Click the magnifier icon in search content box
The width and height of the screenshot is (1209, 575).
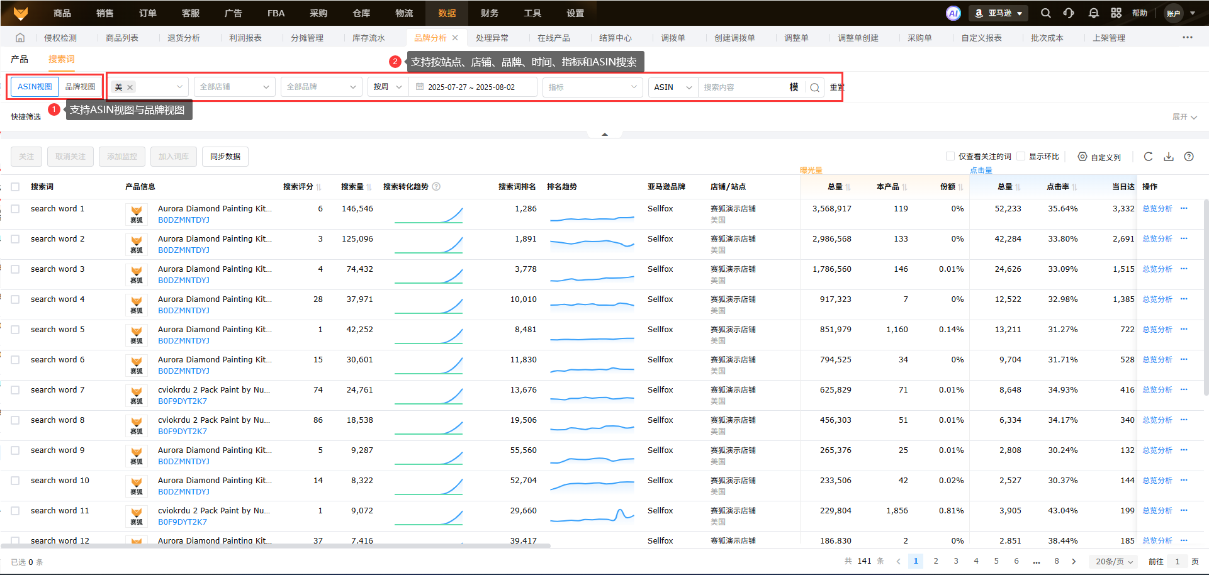pos(814,87)
